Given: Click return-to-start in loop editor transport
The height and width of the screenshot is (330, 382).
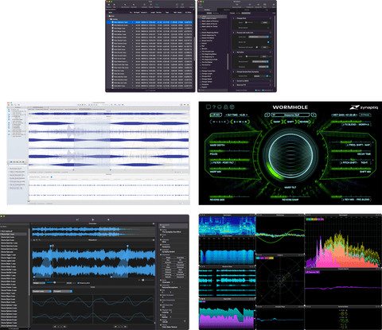Looking at the screenshot, I should coord(77,219).
